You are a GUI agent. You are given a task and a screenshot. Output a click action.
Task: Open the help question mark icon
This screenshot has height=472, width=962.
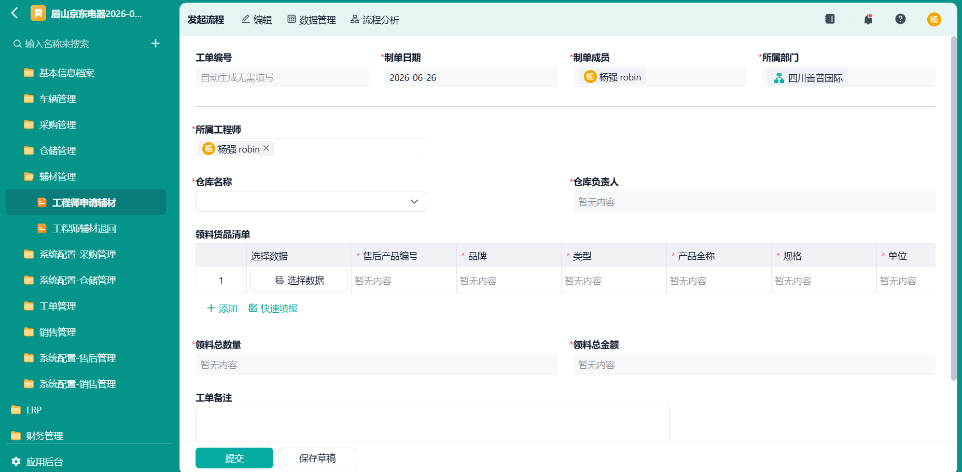[x=900, y=19]
